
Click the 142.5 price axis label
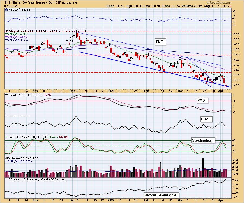[236, 55]
